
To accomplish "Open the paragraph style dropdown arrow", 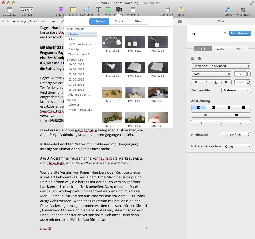I will tap(225, 33).
